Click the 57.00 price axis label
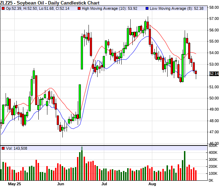223x187 pixels. [214, 18]
